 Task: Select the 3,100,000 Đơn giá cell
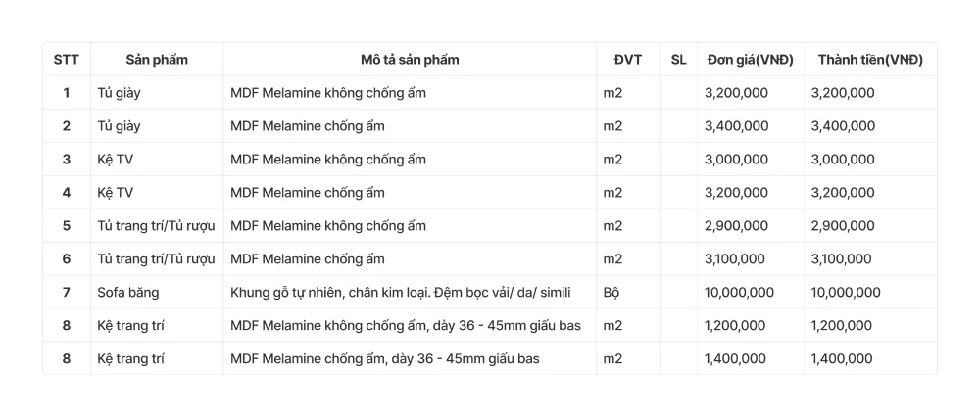point(736,259)
